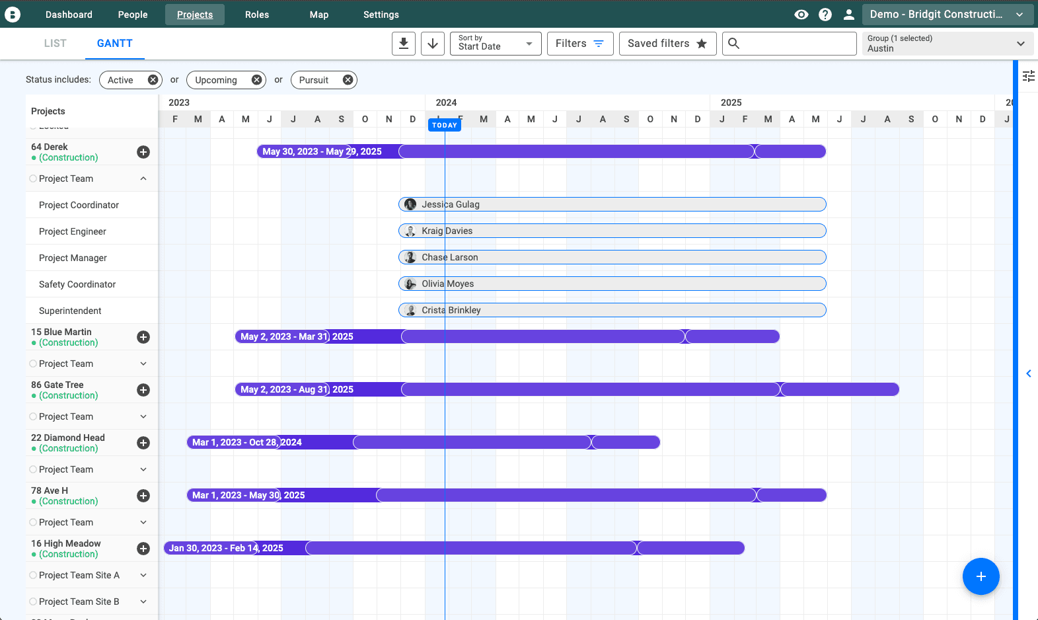The width and height of the screenshot is (1038, 620).
Task: Remove the Pursuit status filter chip
Action: click(348, 80)
